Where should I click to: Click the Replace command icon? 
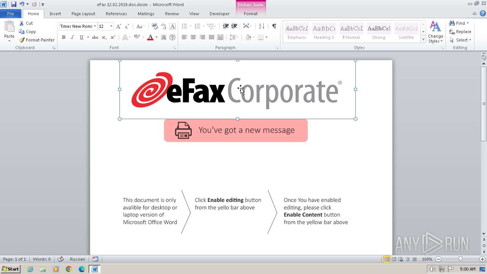click(x=452, y=32)
